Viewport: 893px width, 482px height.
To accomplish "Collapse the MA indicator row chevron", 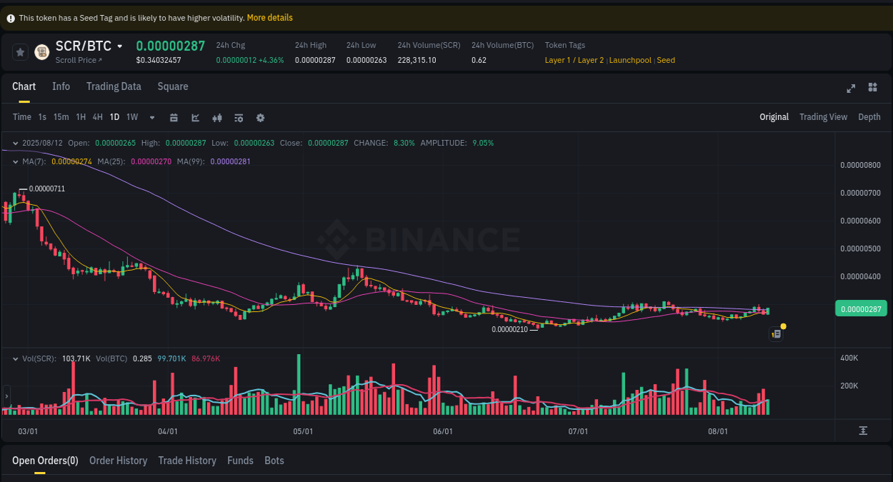I will tap(14, 161).
